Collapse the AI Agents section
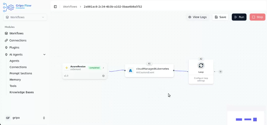This screenshot has height=125, width=267. (x=44, y=55)
